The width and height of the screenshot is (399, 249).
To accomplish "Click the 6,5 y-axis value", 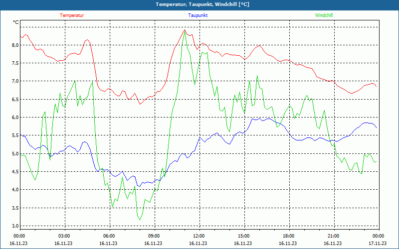I will click(15, 99).
